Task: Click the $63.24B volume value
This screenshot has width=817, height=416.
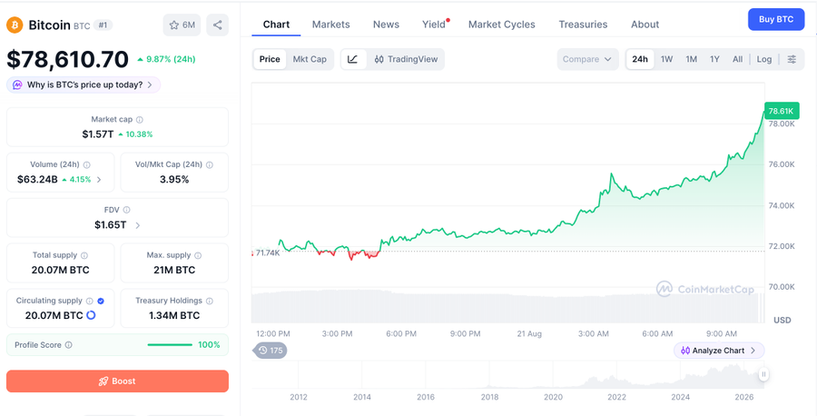Action: point(37,180)
